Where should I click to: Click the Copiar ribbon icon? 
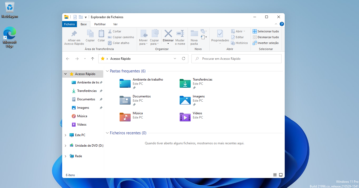(x=90, y=33)
